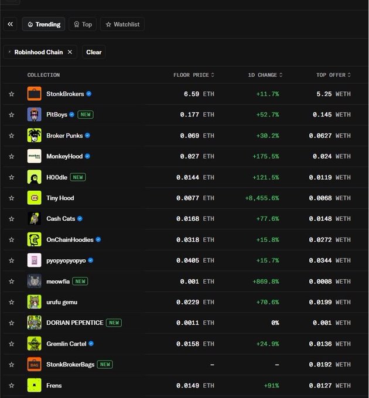Screen dimensions: 369x398
Task: Remove the Robinhood Chain filter chip
Action: pos(70,52)
